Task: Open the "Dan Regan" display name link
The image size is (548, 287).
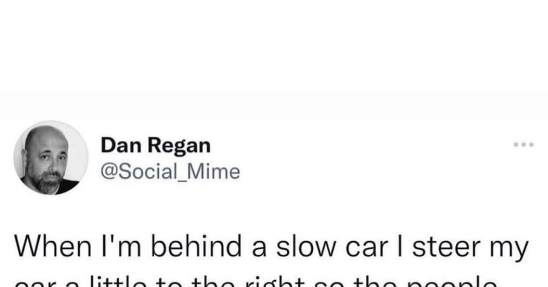Action: click(156, 146)
